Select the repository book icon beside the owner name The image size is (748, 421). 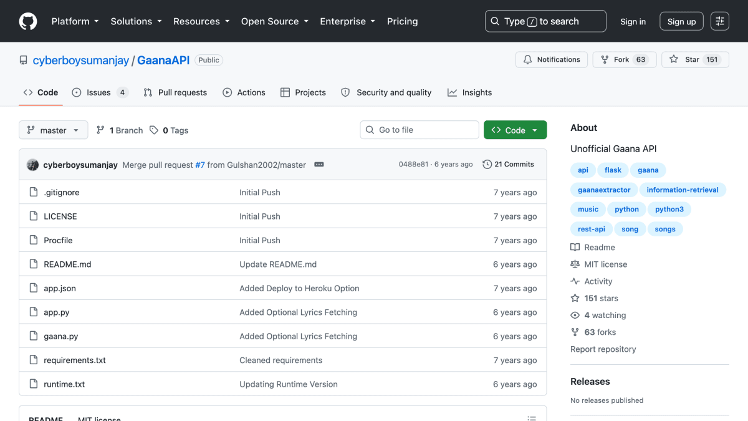click(23, 60)
